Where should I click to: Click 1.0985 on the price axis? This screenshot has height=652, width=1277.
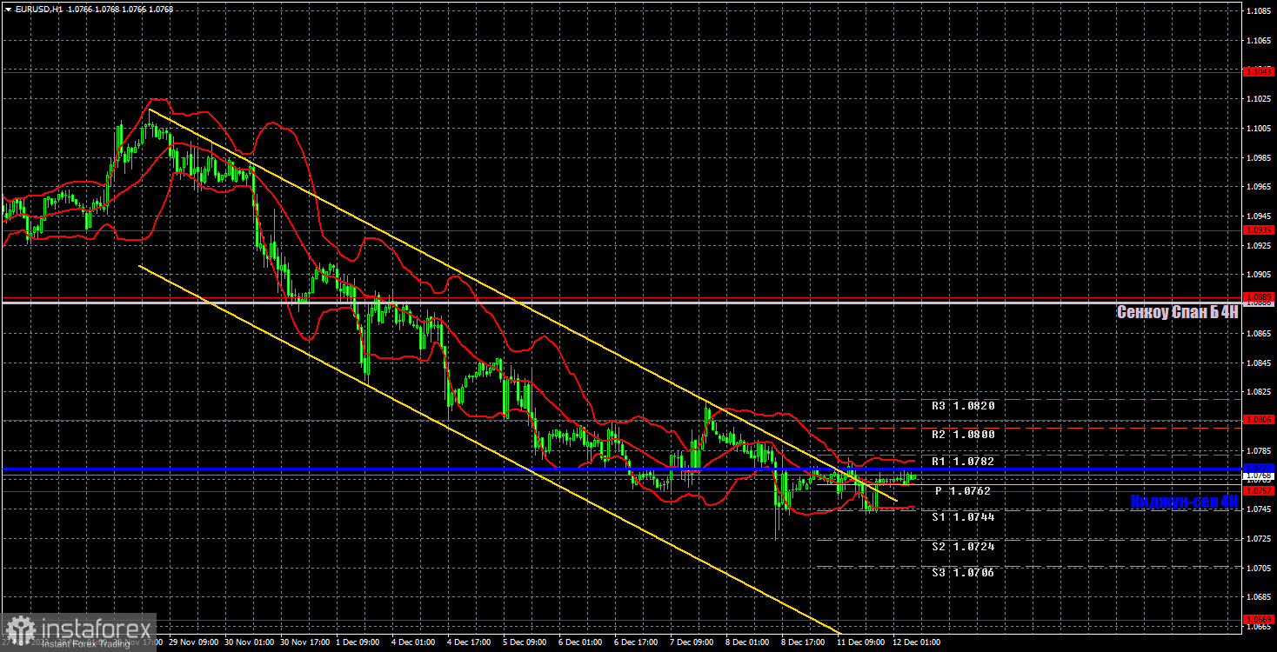point(1259,158)
